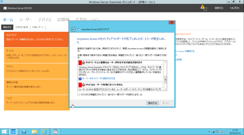Click the multiple routers error icon

[x=83, y=62]
